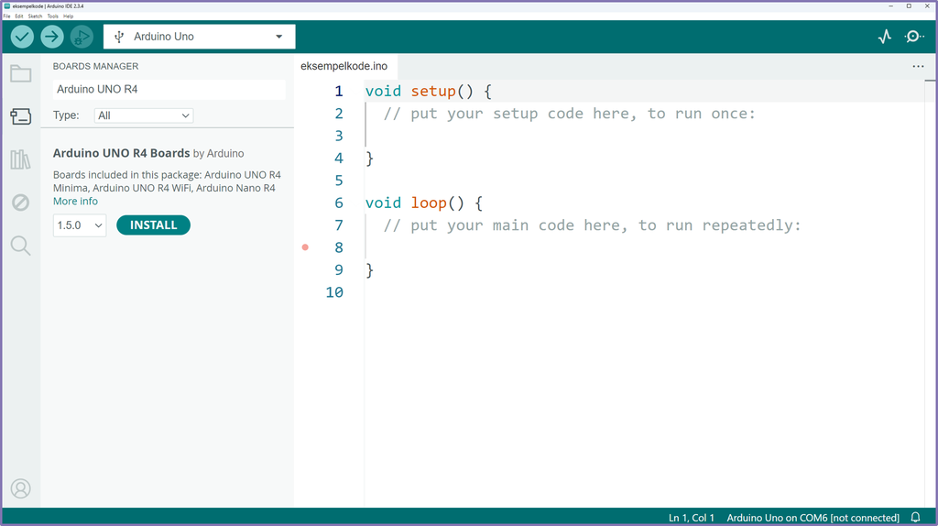Toggle the Boards Manager sidebar icon
Image resolution: width=938 pixels, height=526 pixels.
coord(21,116)
